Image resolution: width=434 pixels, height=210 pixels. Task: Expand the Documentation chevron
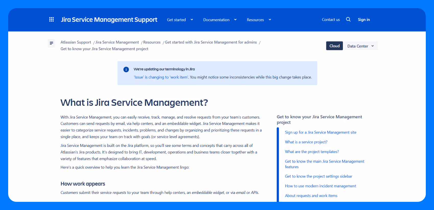(x=235, y=20)
